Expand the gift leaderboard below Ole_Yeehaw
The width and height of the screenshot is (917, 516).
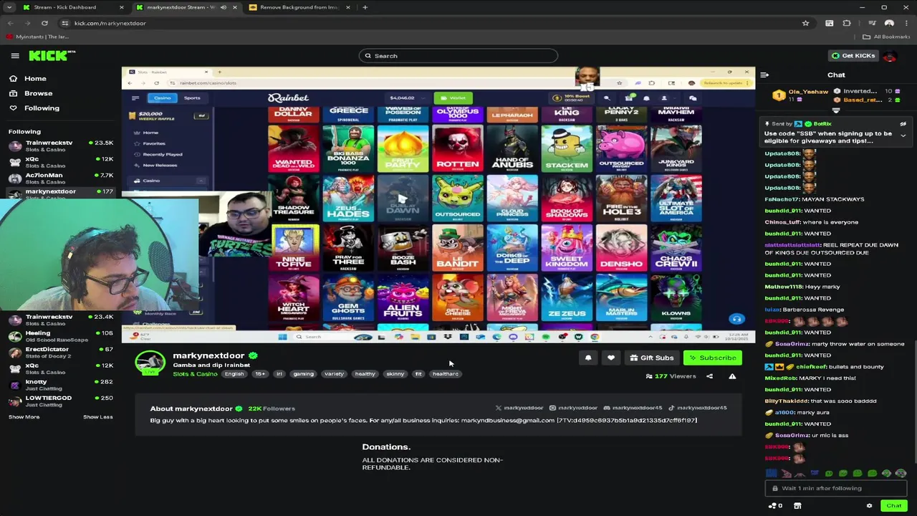(x=836, y=110)
